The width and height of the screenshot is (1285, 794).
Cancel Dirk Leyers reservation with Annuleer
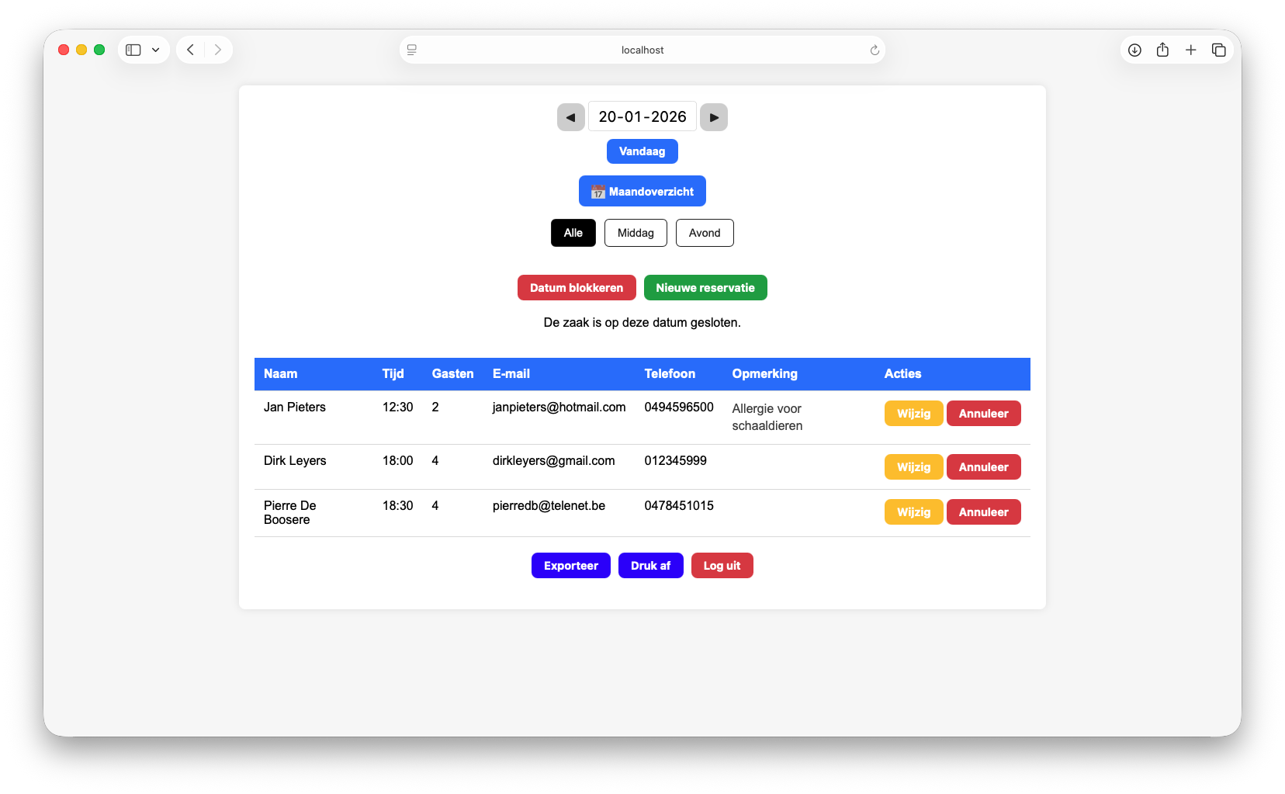coord(983,467)
